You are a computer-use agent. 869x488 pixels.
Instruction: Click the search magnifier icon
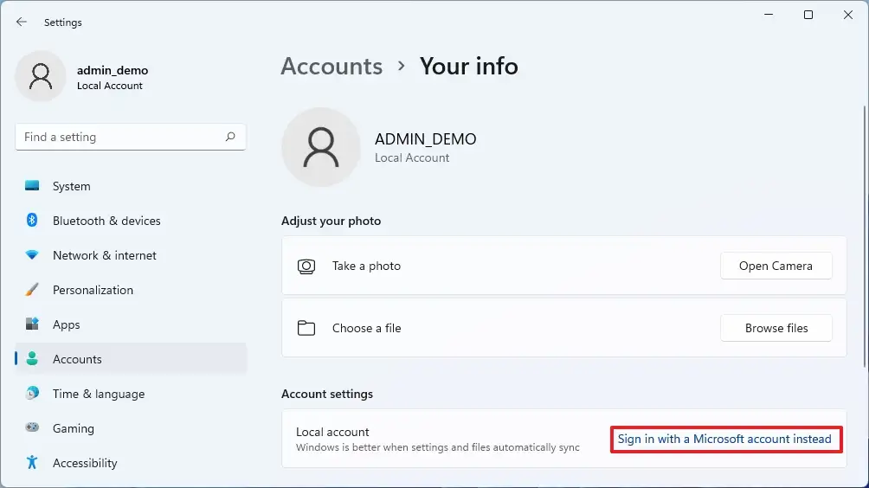point(230,137)
